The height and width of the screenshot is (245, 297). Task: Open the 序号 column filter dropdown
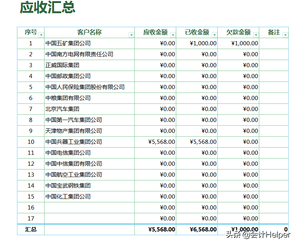tap(41, 35)
